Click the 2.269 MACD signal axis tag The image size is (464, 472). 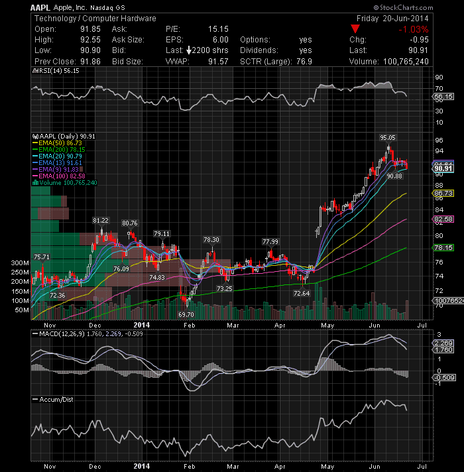[443, 343]
